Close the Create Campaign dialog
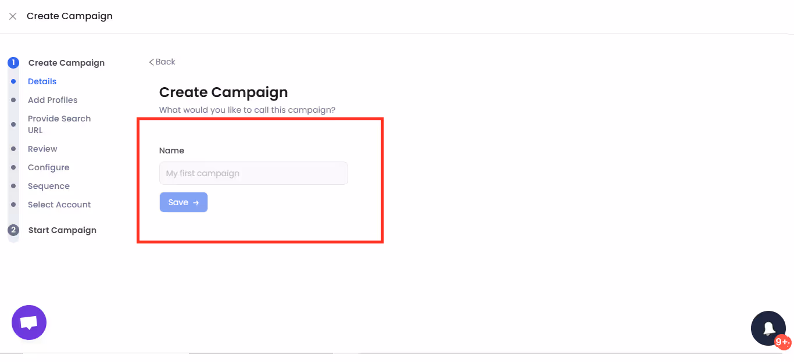This screenshot has height=362, width=794. pyautogui.click(x=13, y=16)
